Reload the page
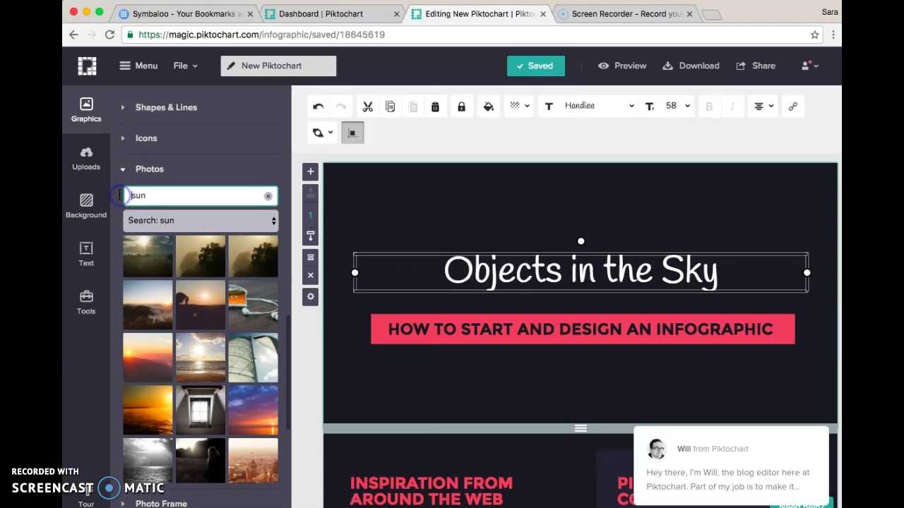904x508 pixels. [x=109, y=35]
